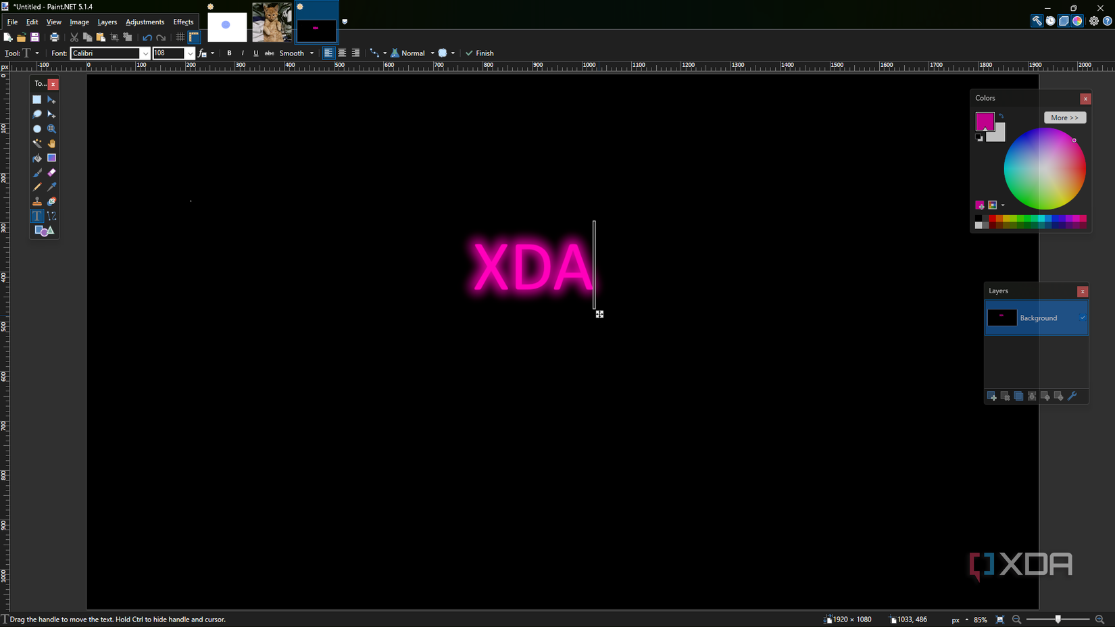Open Layer Properties via the wrench icon
The image size is (1115, 627).
(x=1073, y=396)
